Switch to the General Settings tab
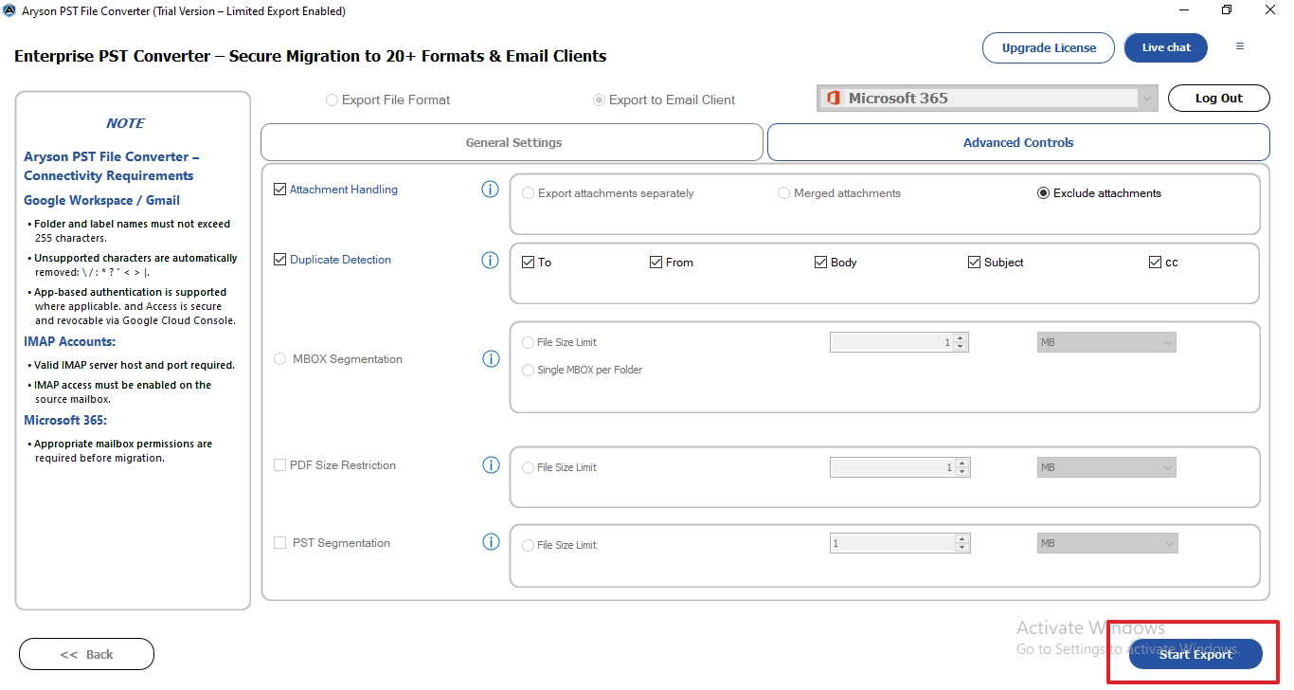The width and height of the screenshot is (1294, 690). pyautogui.click(x=512, y=142)
